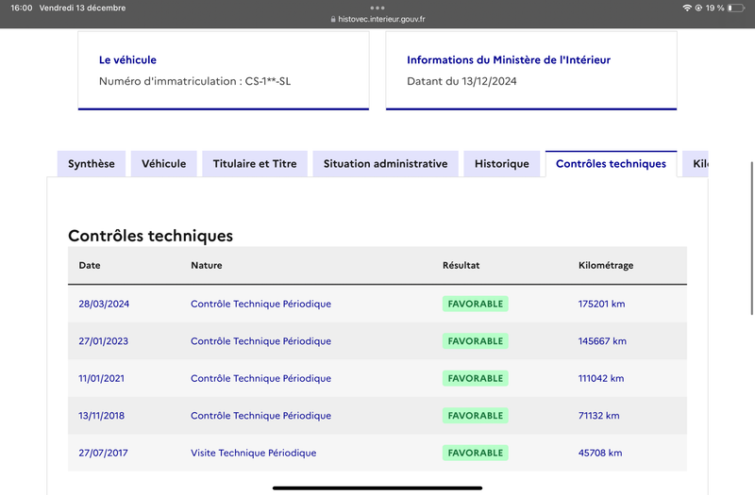Click the 13/11/2018 date cell

[102, 416]
